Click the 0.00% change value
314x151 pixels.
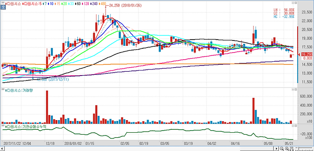pos(308,58)
